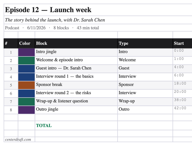The image size is (192, 149).
Task: Click the 'Start' column header
Action: [x=182, y=43]
